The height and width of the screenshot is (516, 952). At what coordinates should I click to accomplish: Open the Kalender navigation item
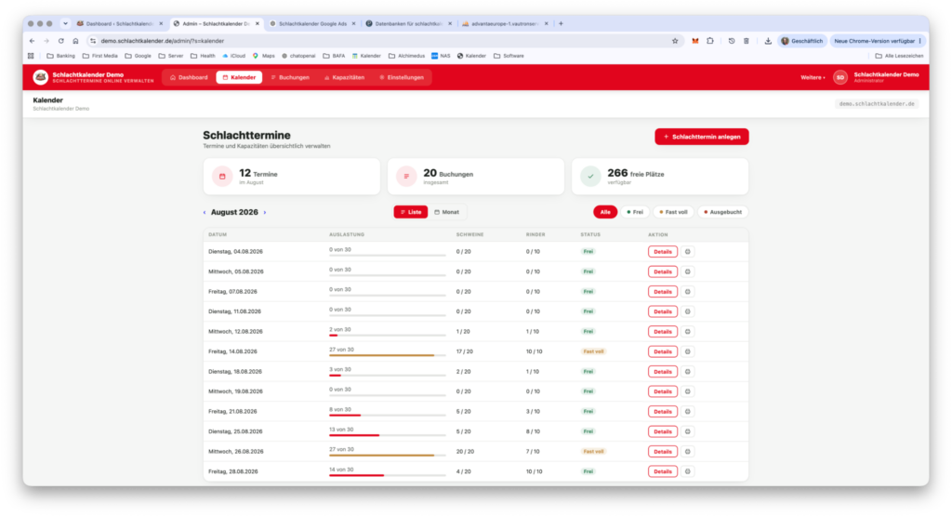click(239, 77)
